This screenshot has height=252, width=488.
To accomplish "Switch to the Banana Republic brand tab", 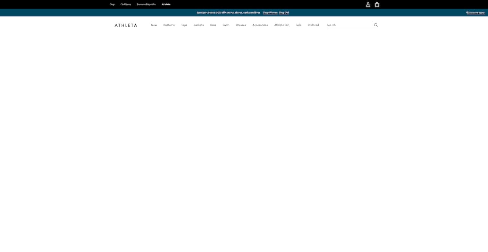I will tap(146, 5).
